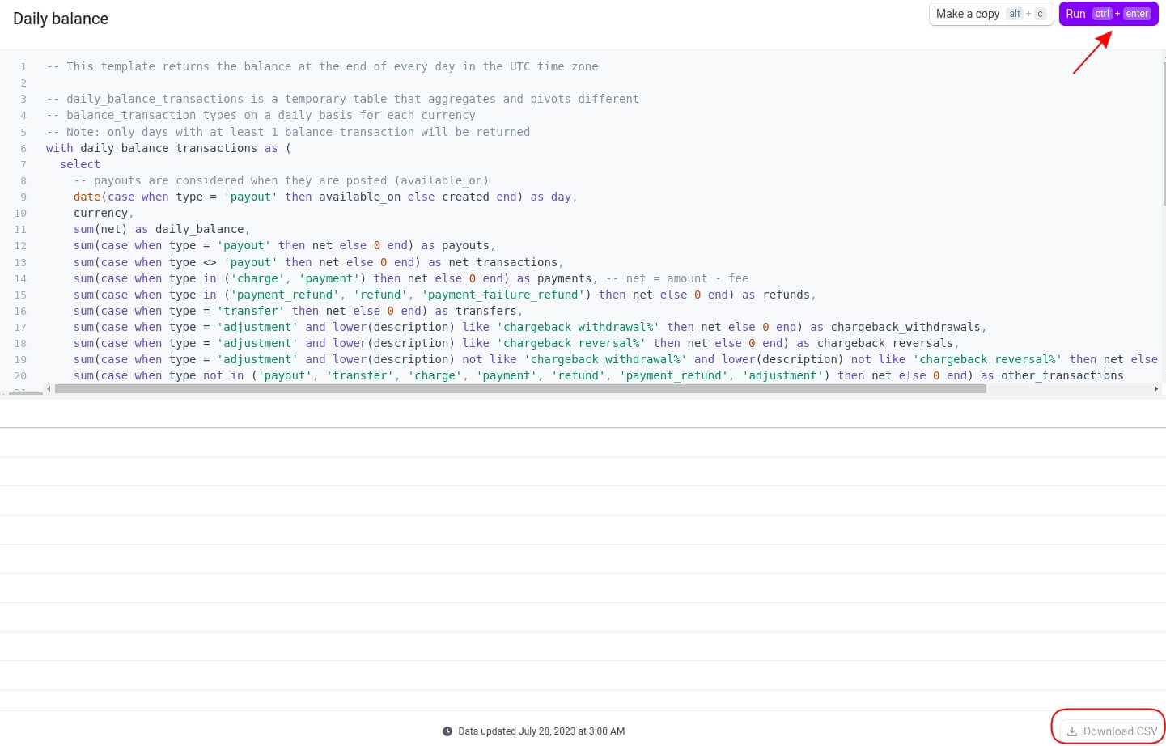This screenshot has height=746, width=1166.
Task: Click the right arrow of the editor scrollbar
Action: tap(1157, 388)
